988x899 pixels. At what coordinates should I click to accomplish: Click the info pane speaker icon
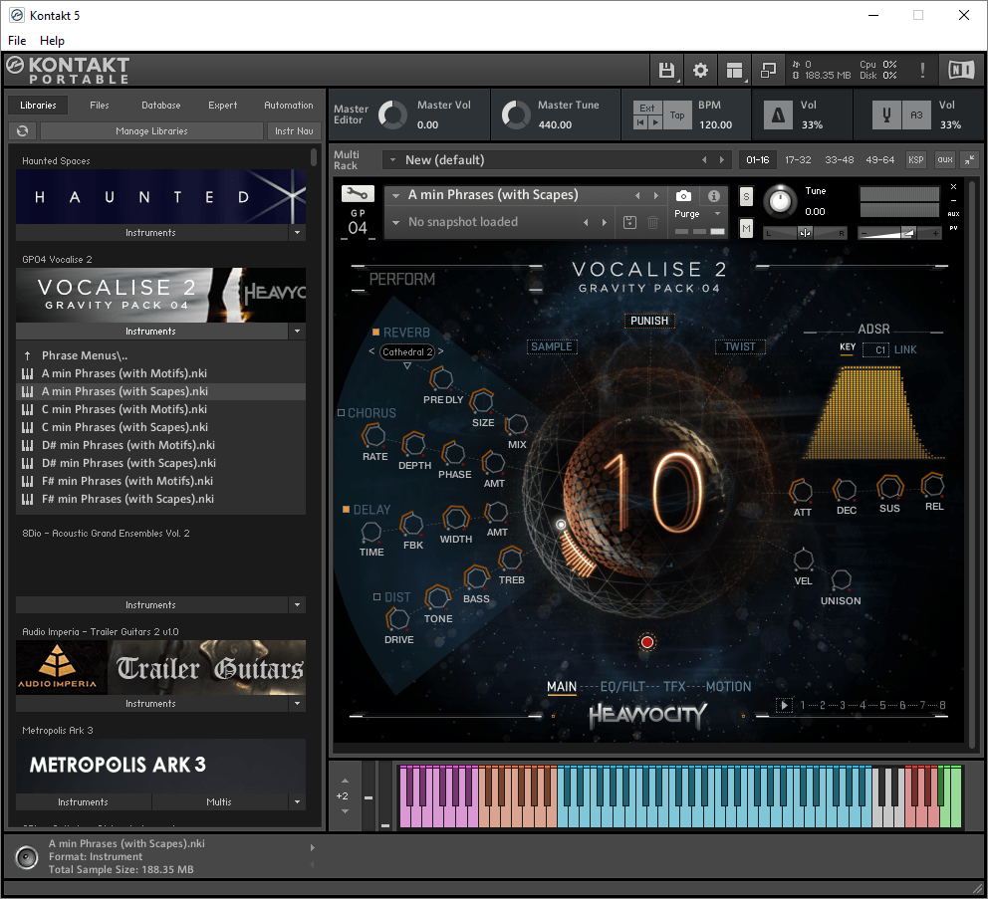coord(27,857)
